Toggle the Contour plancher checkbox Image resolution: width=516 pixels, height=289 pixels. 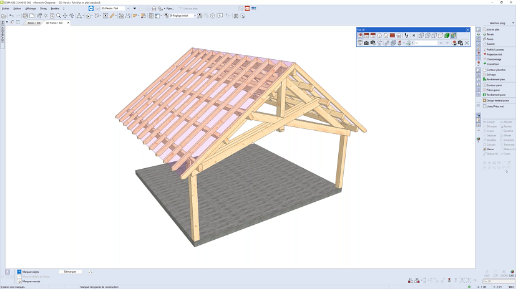(x=495, y=70)
